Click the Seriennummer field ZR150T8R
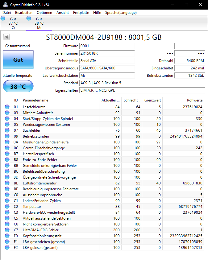 (107, 53)
